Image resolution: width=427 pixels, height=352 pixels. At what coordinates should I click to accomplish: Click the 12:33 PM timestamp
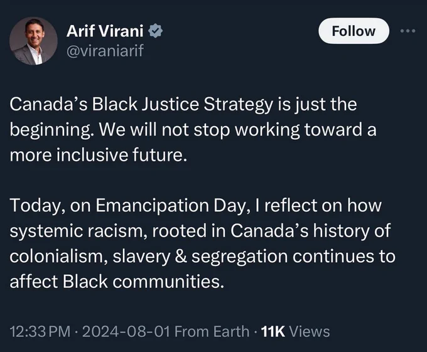click(40, 331)
